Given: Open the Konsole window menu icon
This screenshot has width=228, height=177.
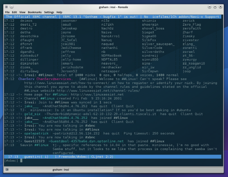Looking at the screenshot, I should [6, 7].
